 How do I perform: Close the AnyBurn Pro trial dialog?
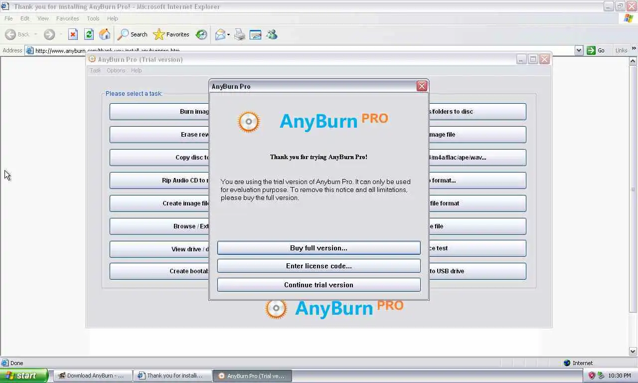(x=422, y=86)
